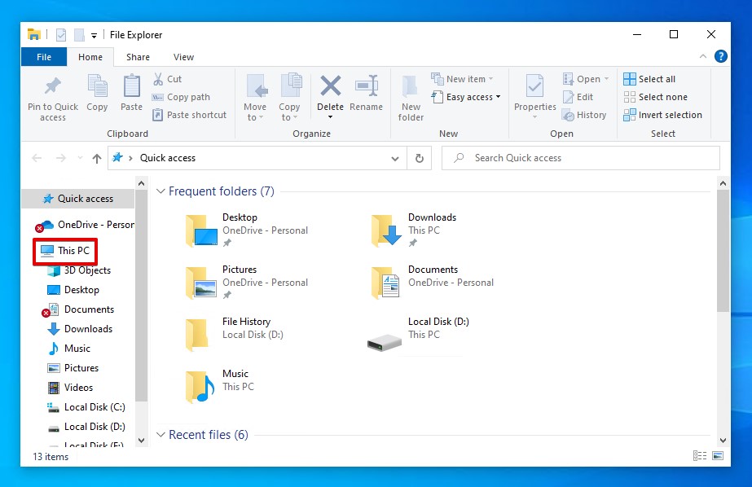Switch to the Home tab
This screenshot has height=487, width=752.
90,57
